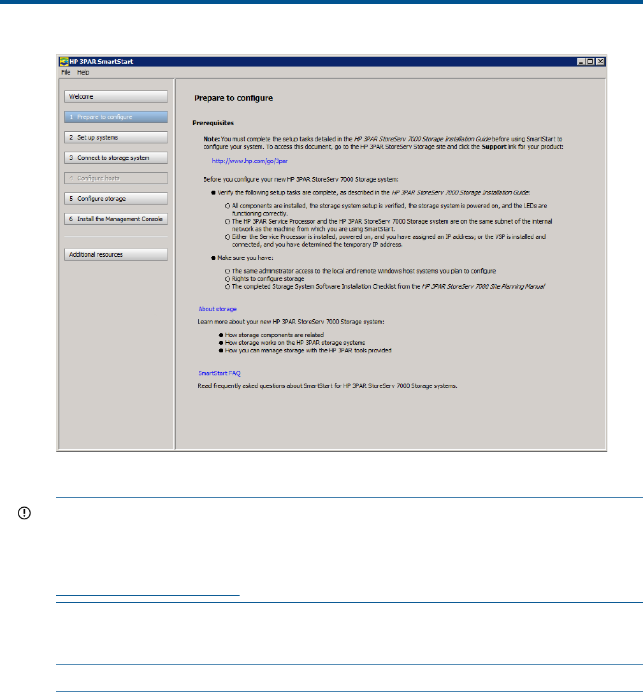Click the HP 3PAR SmartStart title bar icon
The image size is (643, 692).
pyautogui.click(x=64, y=61)
